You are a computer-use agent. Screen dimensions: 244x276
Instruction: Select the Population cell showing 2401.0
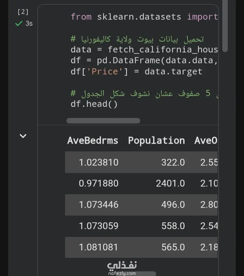(x=170, y=183)
